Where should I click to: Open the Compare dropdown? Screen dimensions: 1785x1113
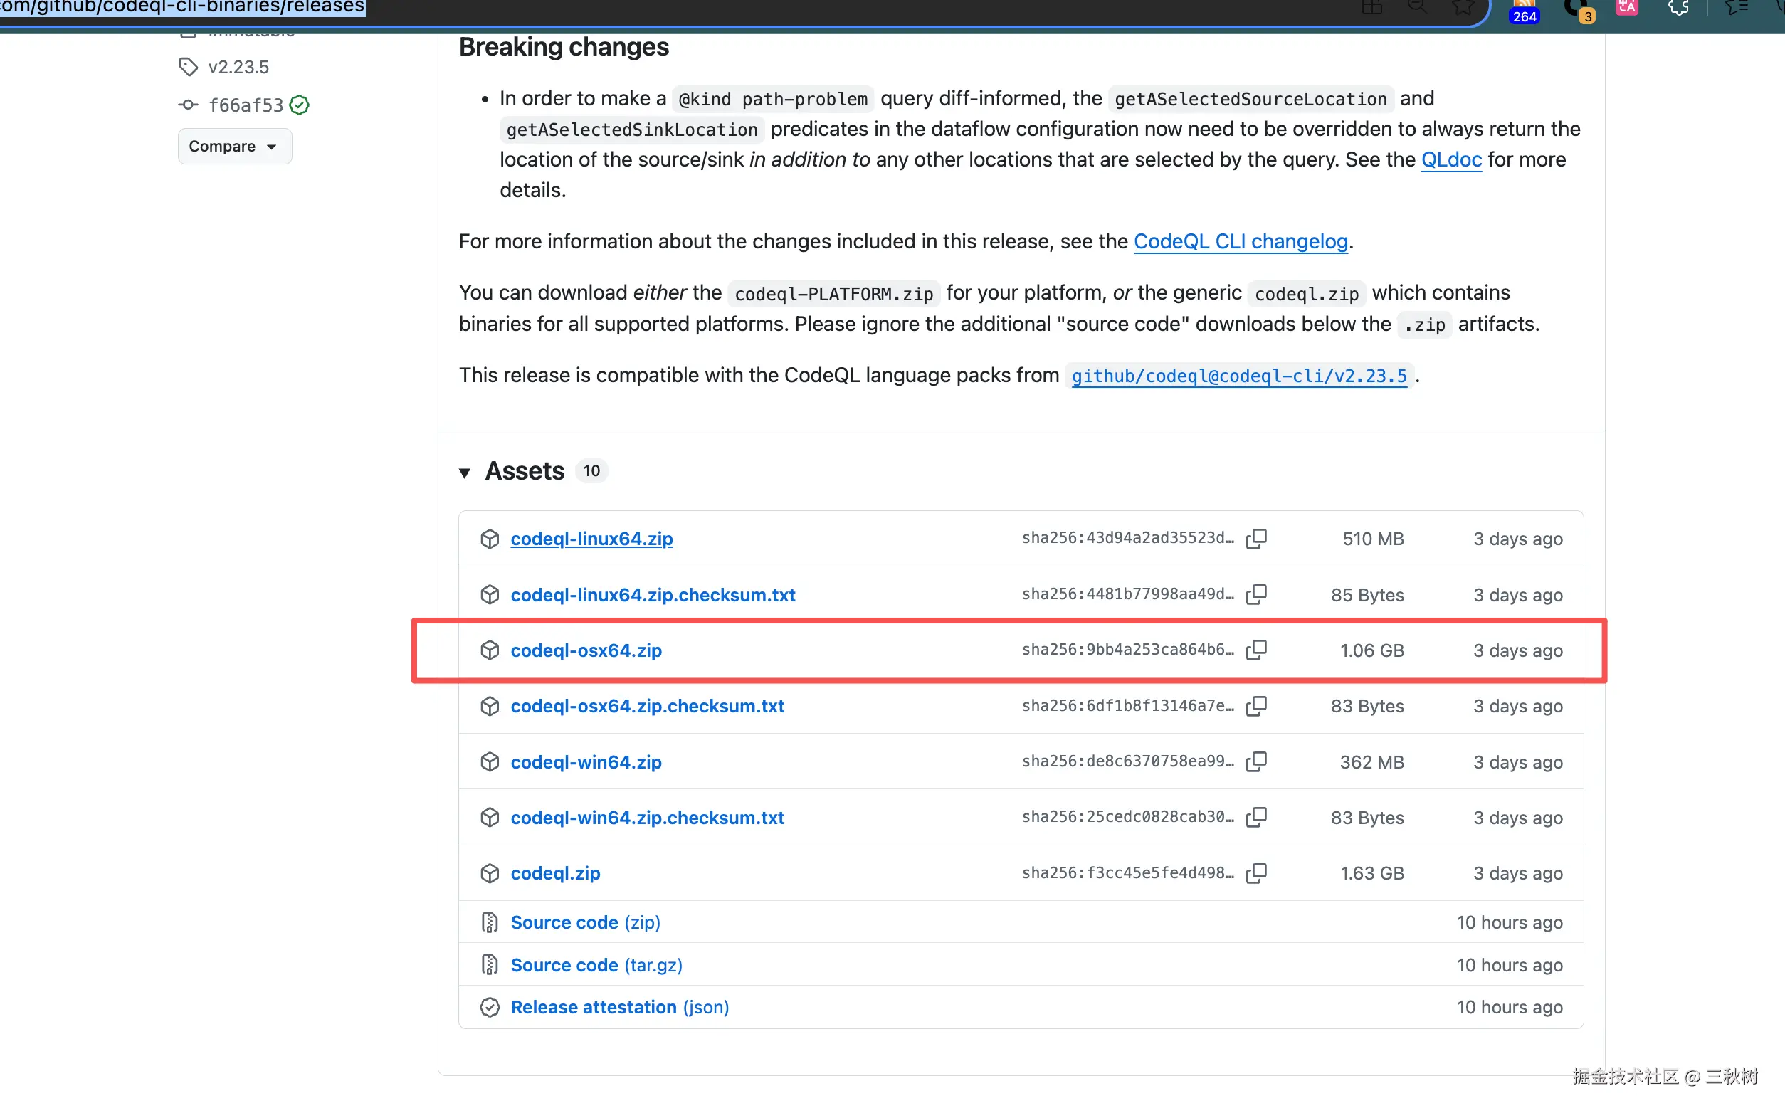[x=234, y=147]
